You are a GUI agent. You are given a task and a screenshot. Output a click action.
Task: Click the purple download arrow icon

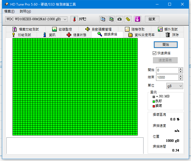(137, 19)
